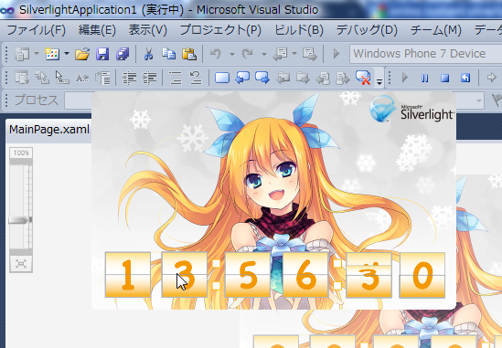This screenshot has height=348, width=502.
Task: Expand the Undo history dropdown
Action: pyautogui.click(x=232, y=54)
